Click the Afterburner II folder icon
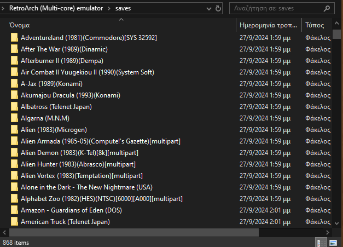 click(x=14, y=61)
